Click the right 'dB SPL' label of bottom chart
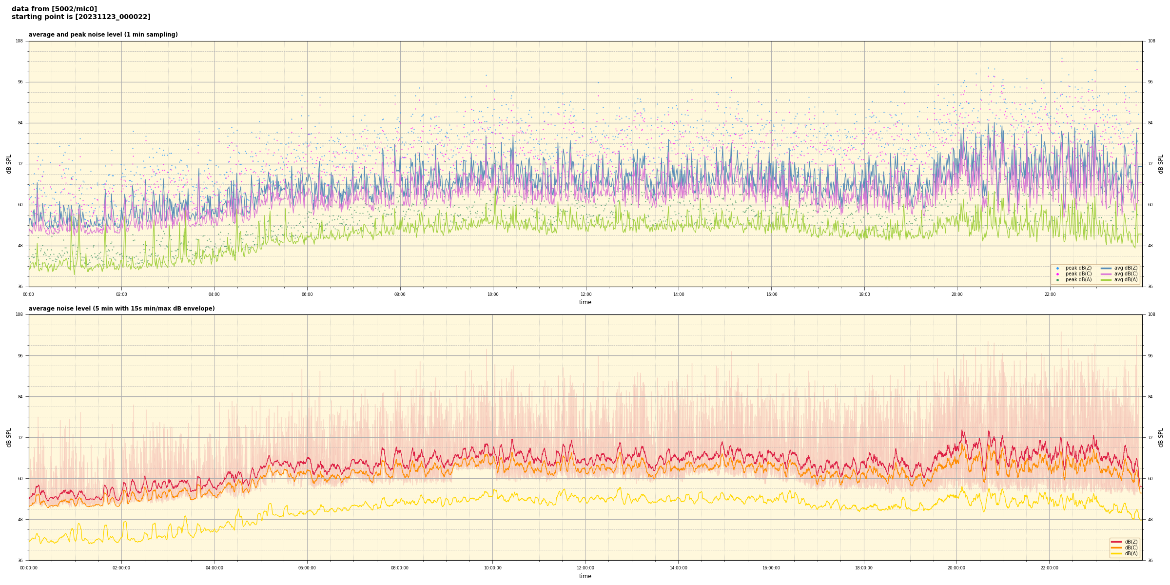 click(x=1161, y=437)
